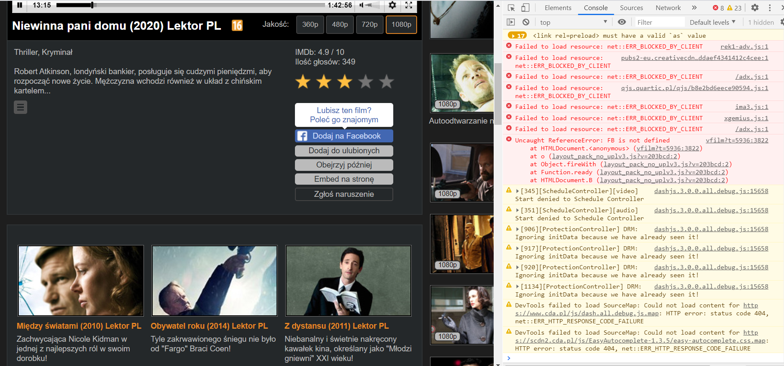
Task: Click Dodaj do ulubionych button
Action: (344, 151)
